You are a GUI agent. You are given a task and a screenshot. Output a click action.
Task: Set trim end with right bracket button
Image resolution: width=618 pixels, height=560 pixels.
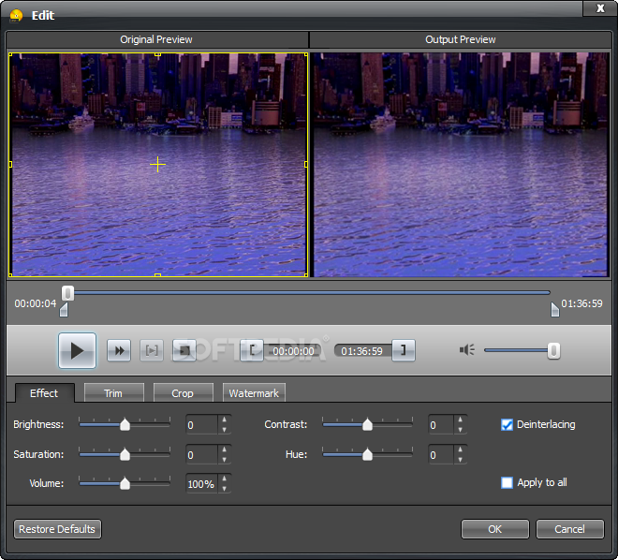(x=404, y=351)
